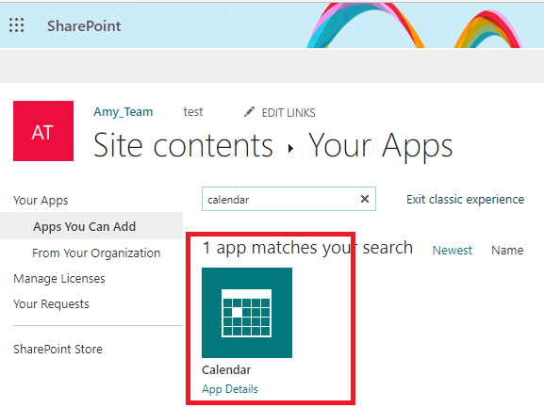Go to SharePoint Store
The image size is (544, 408).
(x=58, y=349)
